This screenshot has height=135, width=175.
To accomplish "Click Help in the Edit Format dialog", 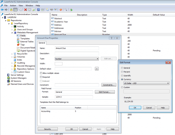I will pyautogui.click(x=163, y=108).
